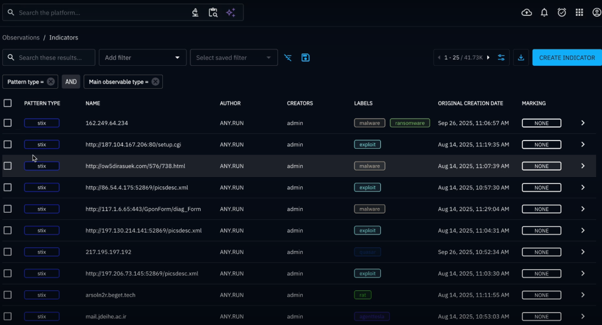Click indicator name mail.jdeihe.ac.ir
The image size is (602, 325).
point(106,317)
